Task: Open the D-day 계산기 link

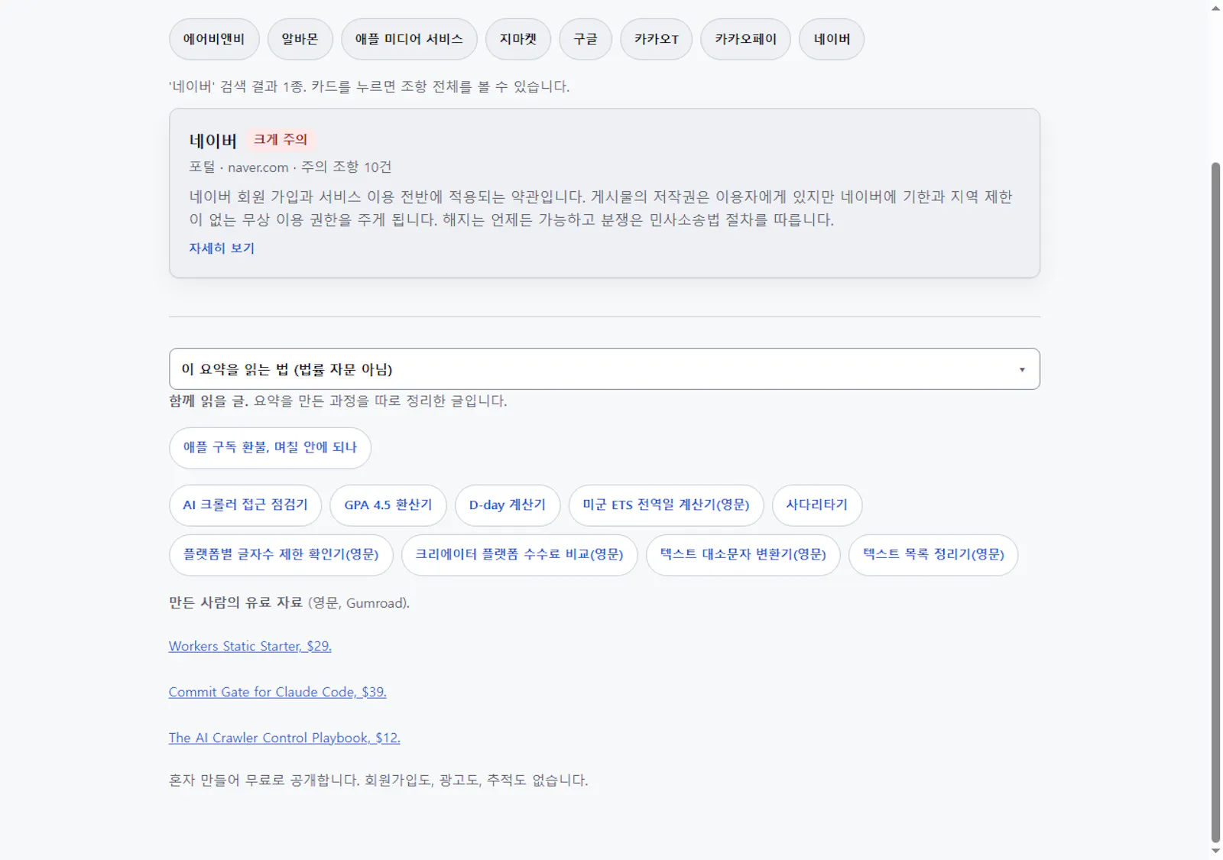Action: pyautogui.click(x=508, y=505)
